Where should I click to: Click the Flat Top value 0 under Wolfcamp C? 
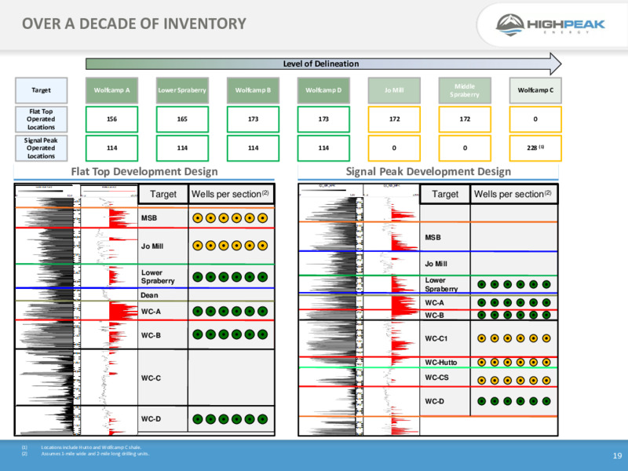click(x=535, y=119)
